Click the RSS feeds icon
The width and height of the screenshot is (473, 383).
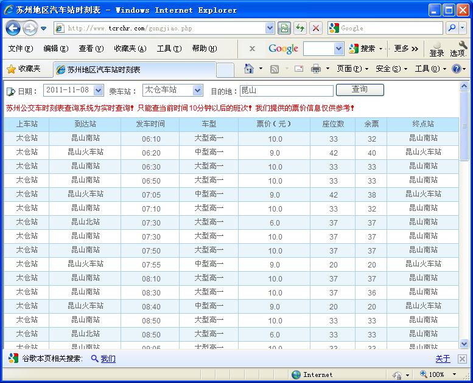point(275,69)
